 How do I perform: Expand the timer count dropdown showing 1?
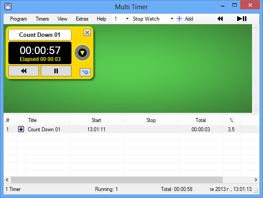click(127, 18)
